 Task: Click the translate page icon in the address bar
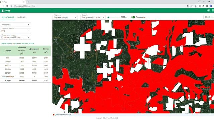pyautogui.click(x=188, y=6)
